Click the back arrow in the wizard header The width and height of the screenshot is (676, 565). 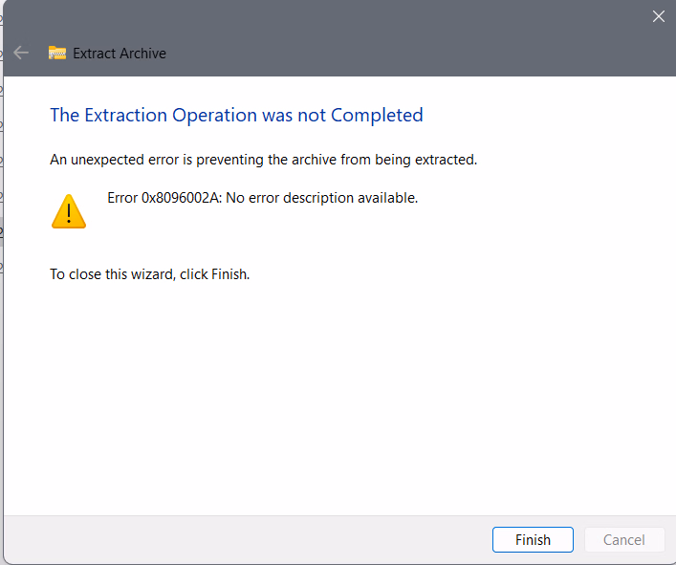click(21, 54)
